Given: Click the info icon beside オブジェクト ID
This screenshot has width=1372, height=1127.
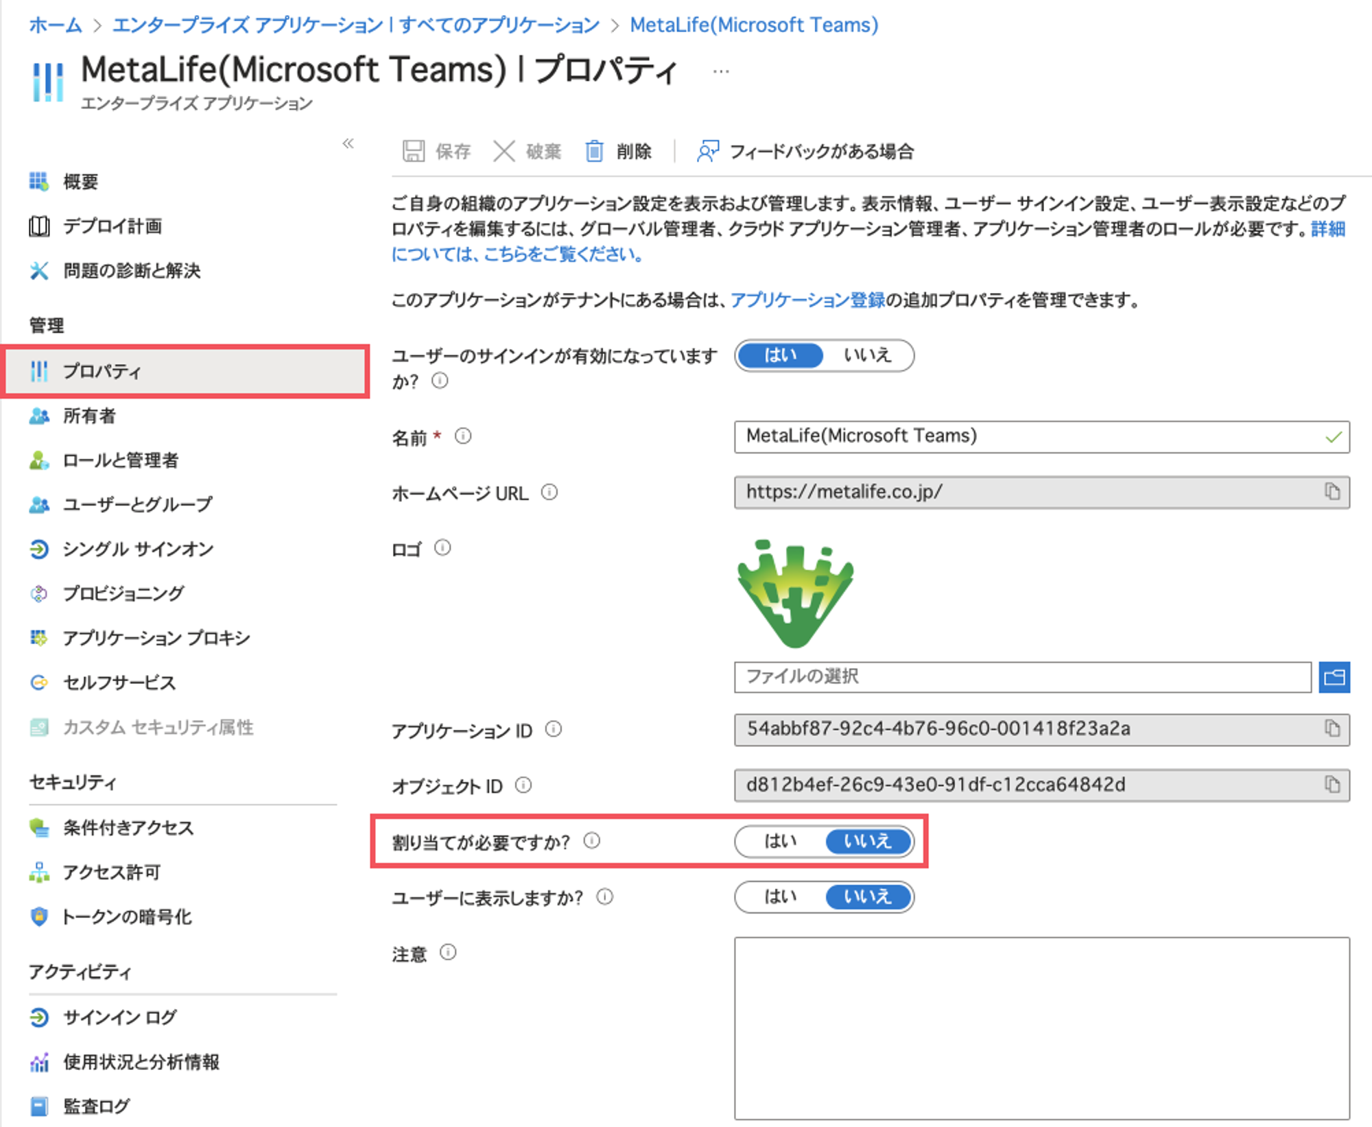Looking at the screenshot, I should (x=523, y=785).
